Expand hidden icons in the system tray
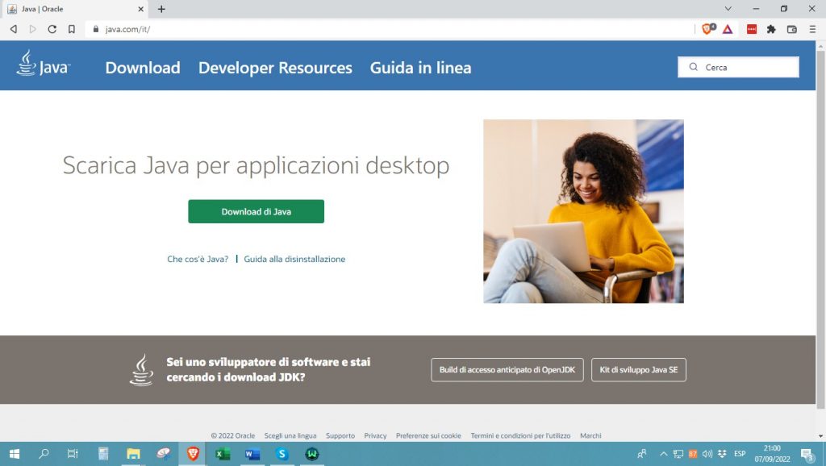 click(664, 454)
